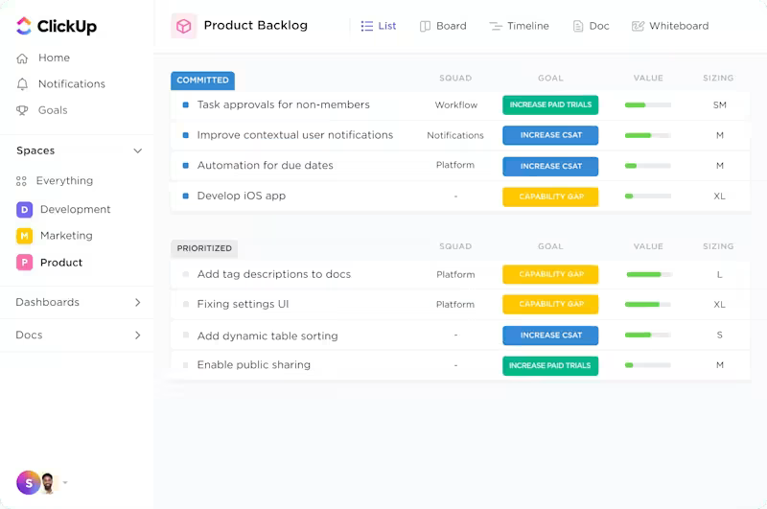The image size is (767, 509).
Task: Open the Add dynamic table sorting task
Action: tap(267, 336)
